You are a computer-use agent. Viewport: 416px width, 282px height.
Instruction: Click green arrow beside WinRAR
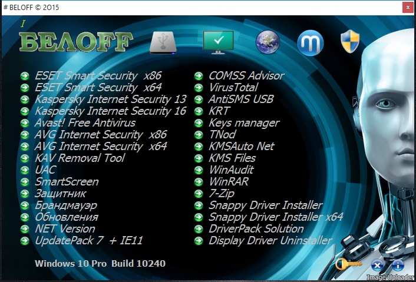199,182
